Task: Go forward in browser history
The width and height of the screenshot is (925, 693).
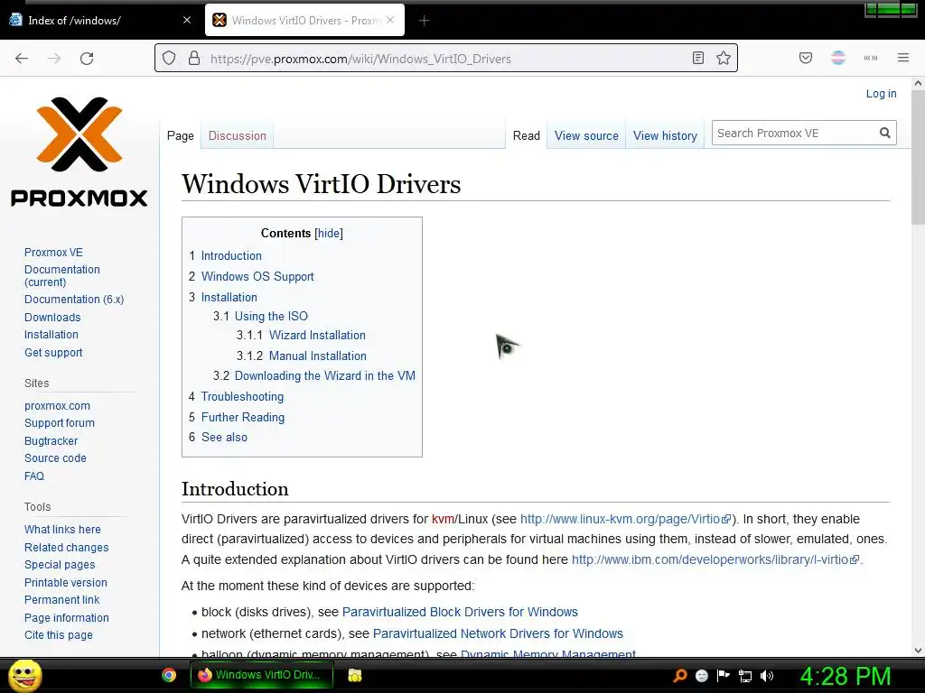Action: [54, 59]
